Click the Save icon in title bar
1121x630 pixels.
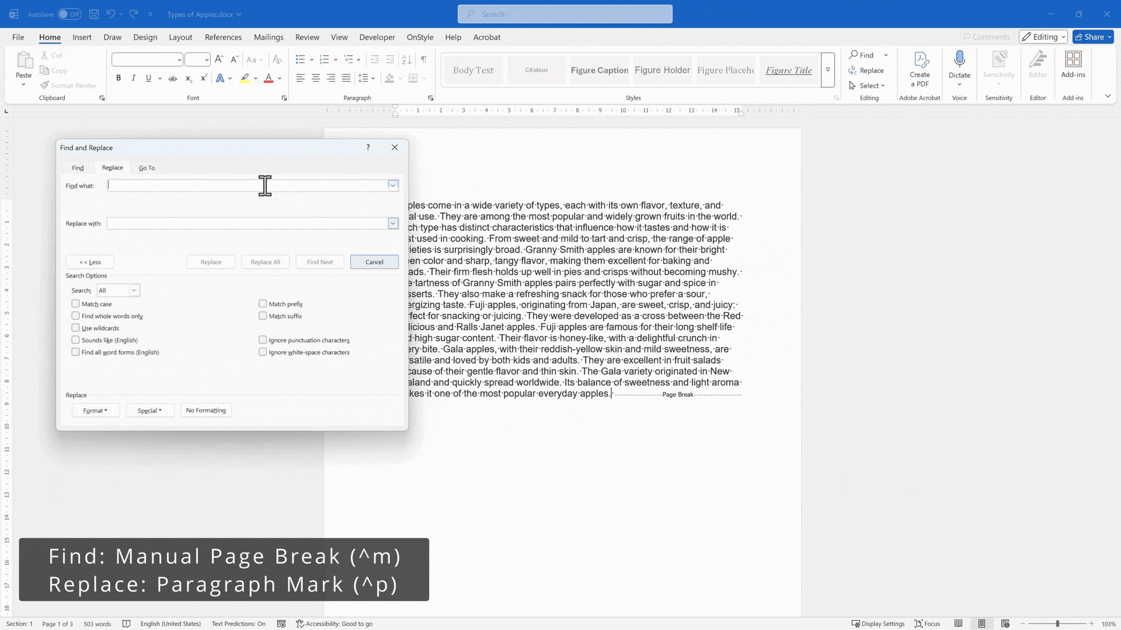click(93, 14)
